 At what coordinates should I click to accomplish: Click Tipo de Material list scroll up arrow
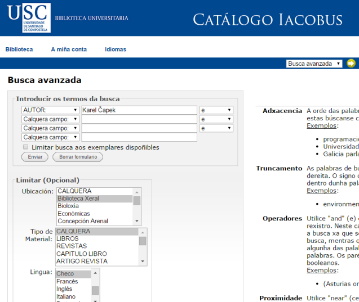click(143, 233)
